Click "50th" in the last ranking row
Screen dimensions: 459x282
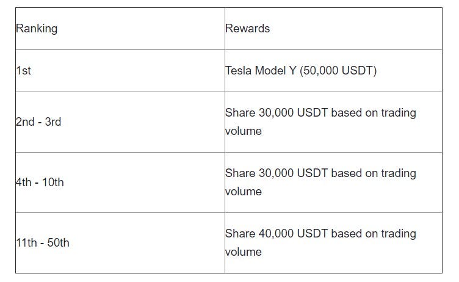point(58,243)
